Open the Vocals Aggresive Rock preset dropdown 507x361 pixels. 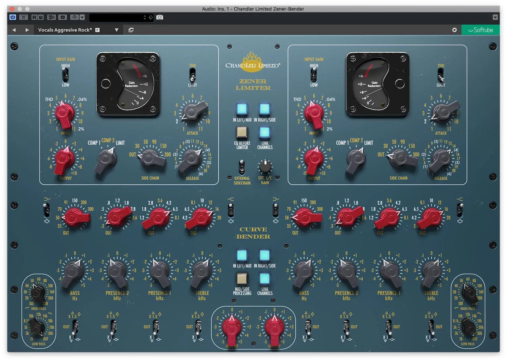pyautogui.click(x=117, y=30)
